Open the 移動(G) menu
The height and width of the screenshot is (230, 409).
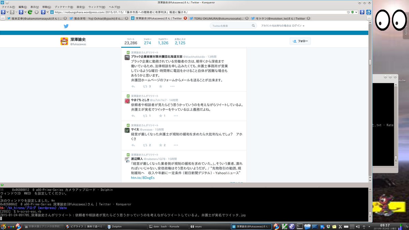pos(47,7)
